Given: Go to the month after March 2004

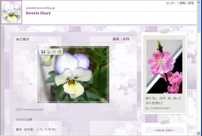Looking at the screenshot, I should coord(174,130).
